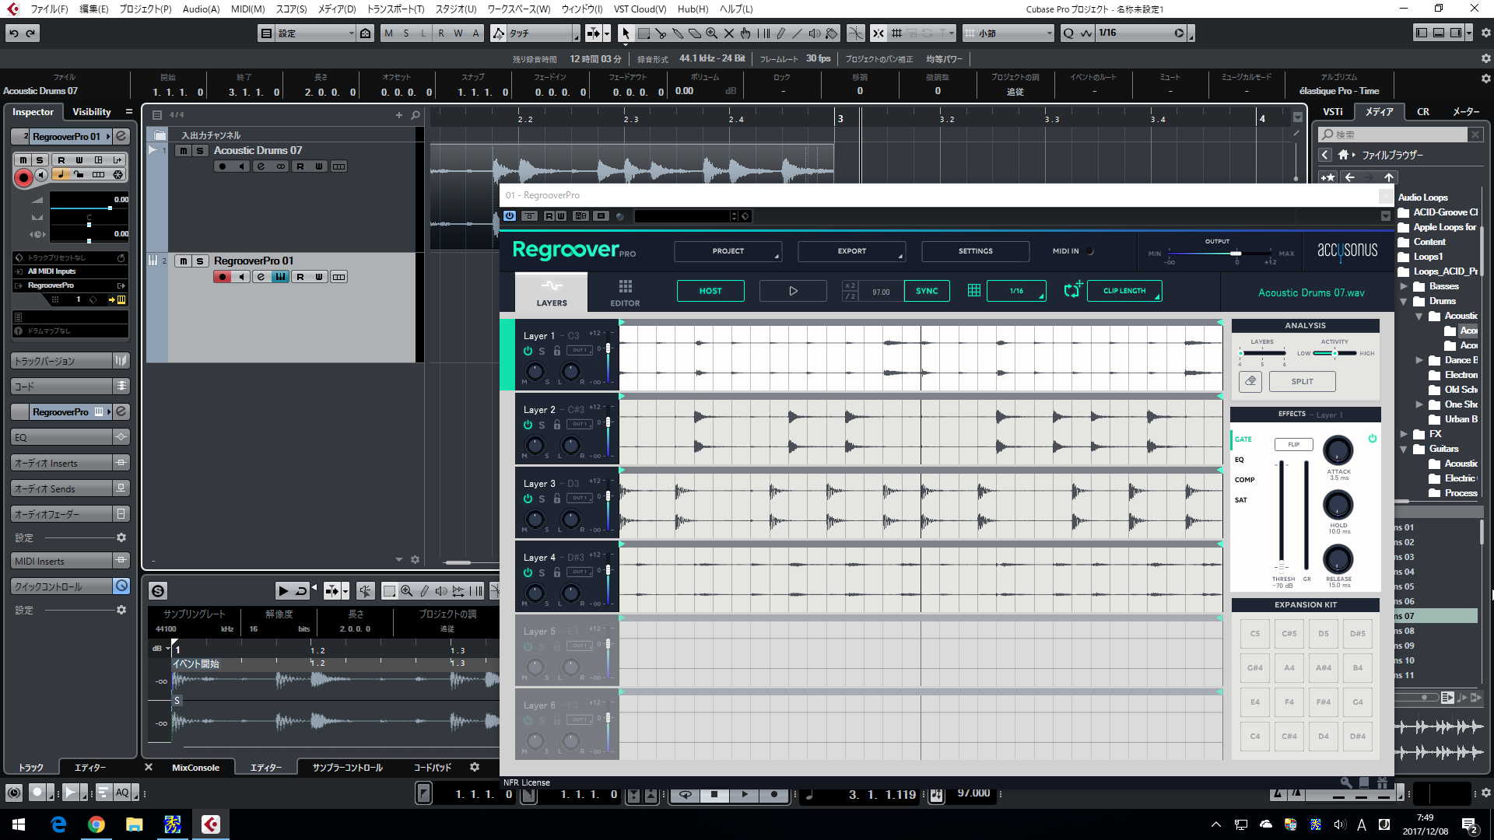Click the FLIP button in Gate effect
This screenshot has width=1494, height=840.
[x=1293, y=444]
